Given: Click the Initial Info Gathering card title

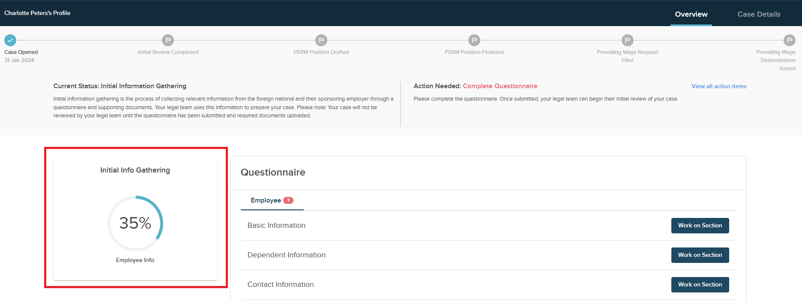Looking at the screenshot, I should point(135,170).
